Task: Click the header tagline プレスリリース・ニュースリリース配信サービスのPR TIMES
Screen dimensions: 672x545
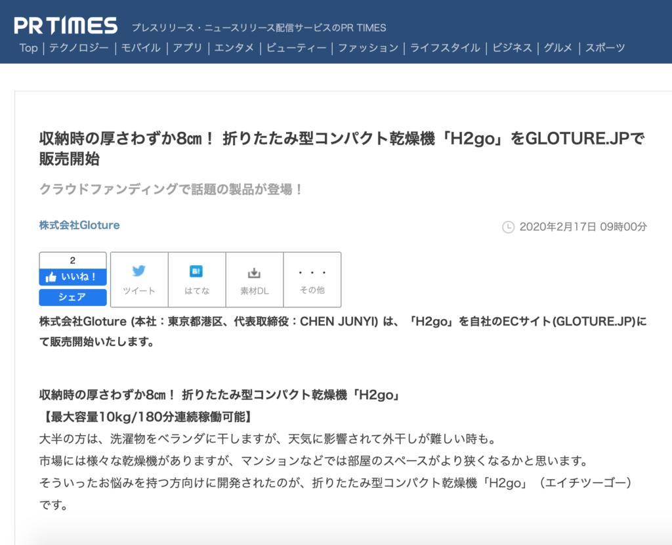Action: (x=259, y=28)
